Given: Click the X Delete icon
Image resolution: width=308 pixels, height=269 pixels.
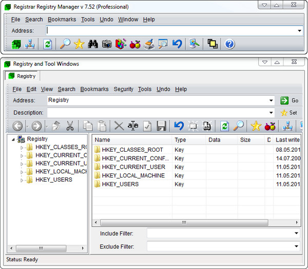Looking at the screenshot, I should pyautogui.click(x=119, y=125).
